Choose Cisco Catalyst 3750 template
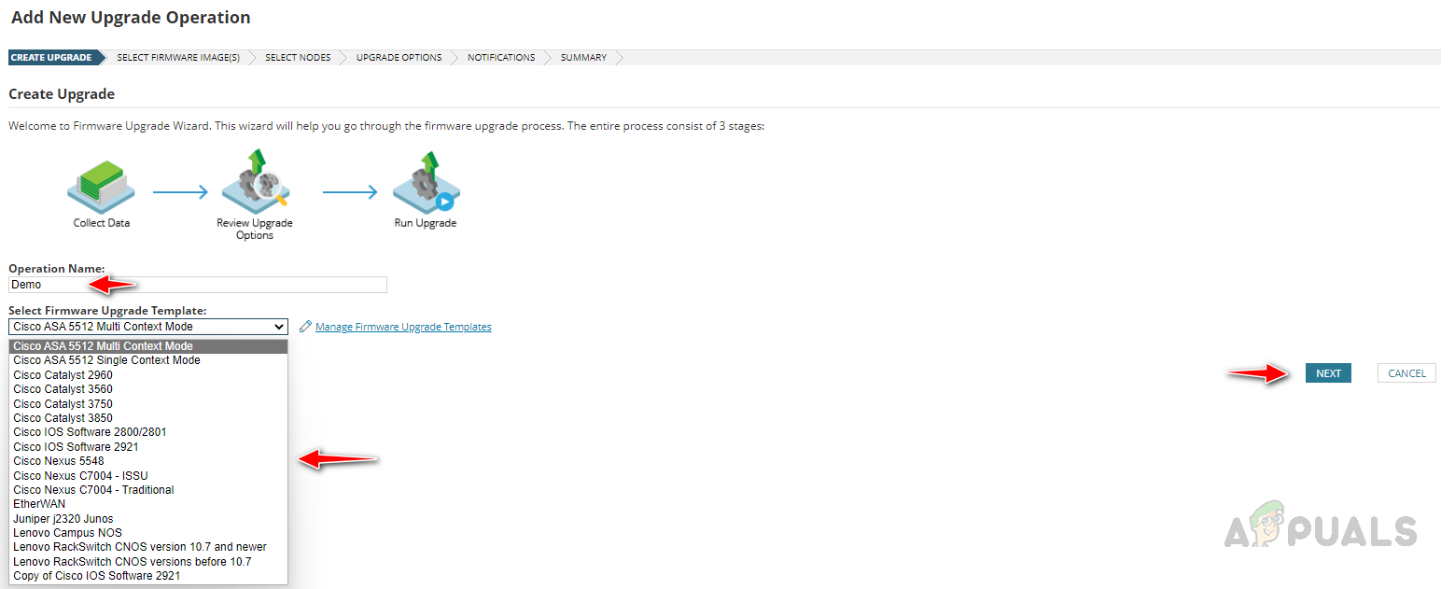The width and height of the screenshot is (1455, 589). coord(148,404)
